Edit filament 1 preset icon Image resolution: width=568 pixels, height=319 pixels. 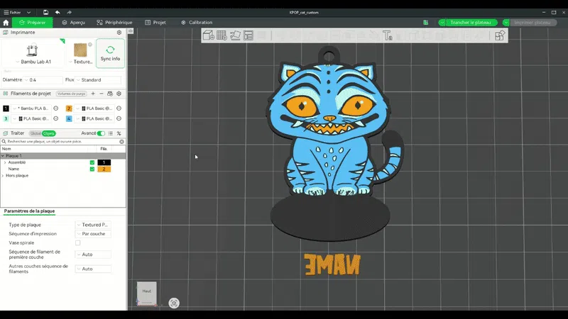[x=56, y=108]
